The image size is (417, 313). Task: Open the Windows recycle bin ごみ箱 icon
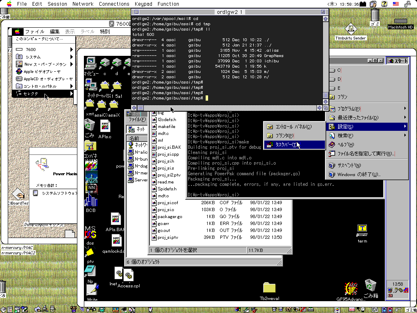pos(370,286)
